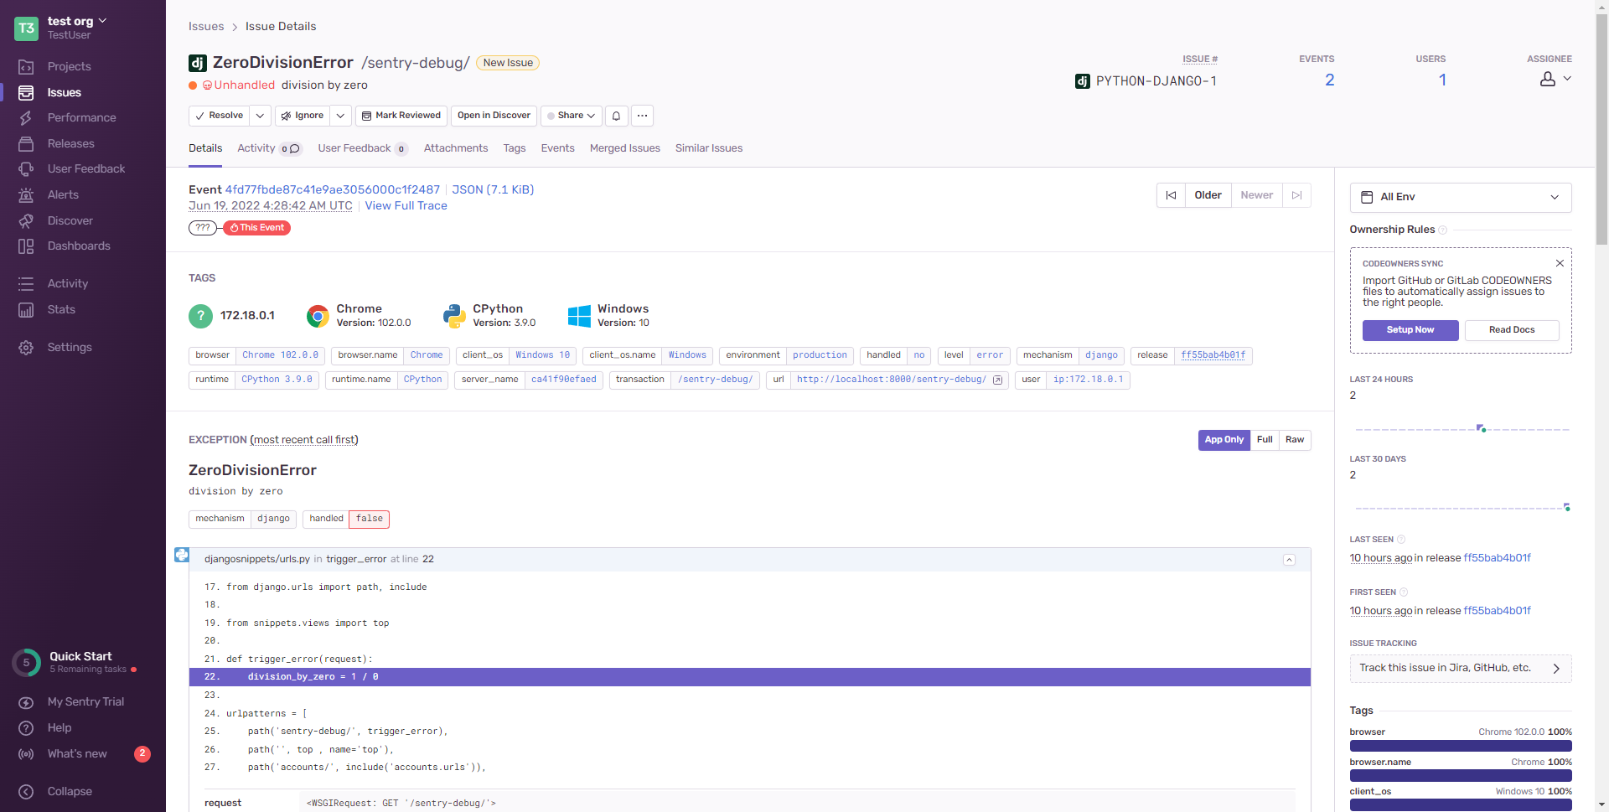Dismiss the Codeowners Sync prompt
The width and height of the screenshot is (1609, 812).
(x=1560, y=263)
